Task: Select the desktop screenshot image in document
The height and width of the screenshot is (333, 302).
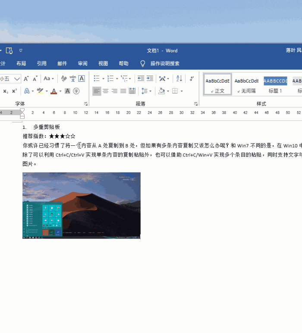Action: pos(82,205)
